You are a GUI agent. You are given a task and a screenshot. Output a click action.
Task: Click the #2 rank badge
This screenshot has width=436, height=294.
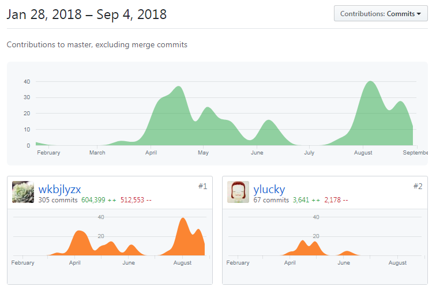click(x=418, y=186)
